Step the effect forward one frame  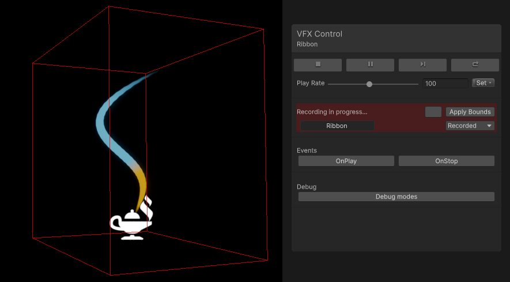click(422, 65)
